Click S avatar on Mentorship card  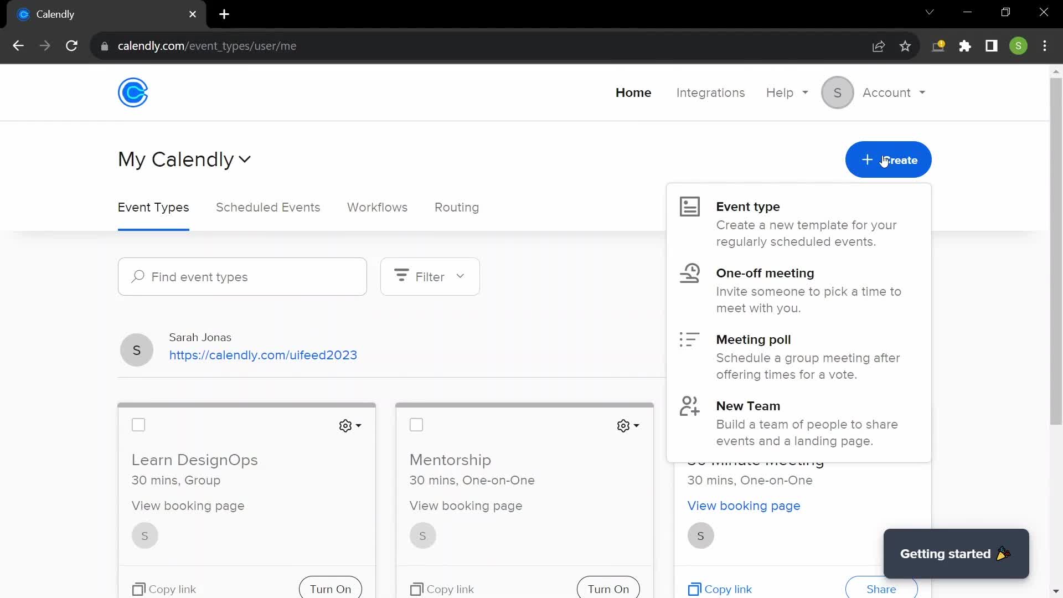[423, 535]
